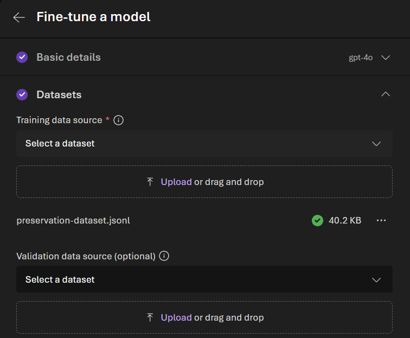Expand the Basic details section chevron
This screenshot has height=338, width=410.
(x=386, y=58)
